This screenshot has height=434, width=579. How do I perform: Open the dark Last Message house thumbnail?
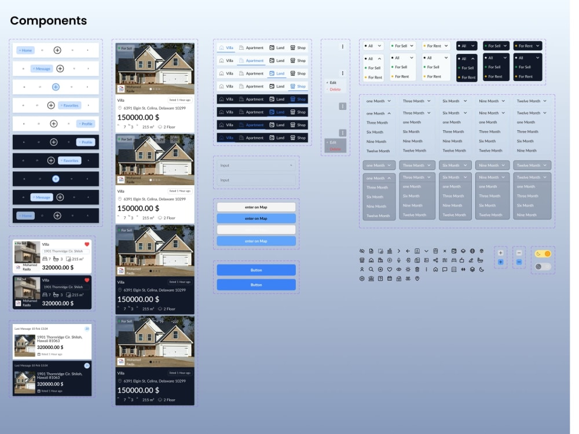pyautogui.click(x=25, y=382)
